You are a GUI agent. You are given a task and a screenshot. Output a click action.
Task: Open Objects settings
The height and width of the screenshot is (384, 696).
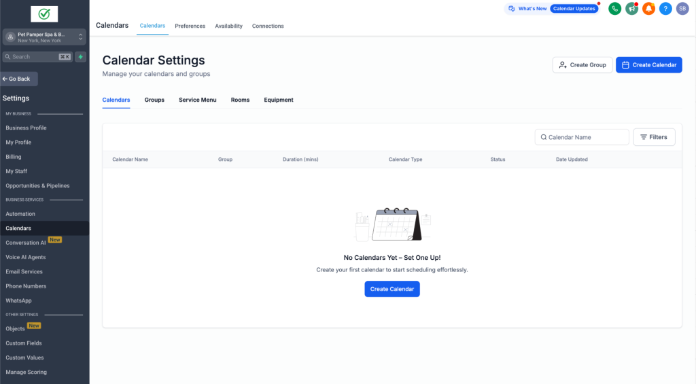(x=15, y=328)
